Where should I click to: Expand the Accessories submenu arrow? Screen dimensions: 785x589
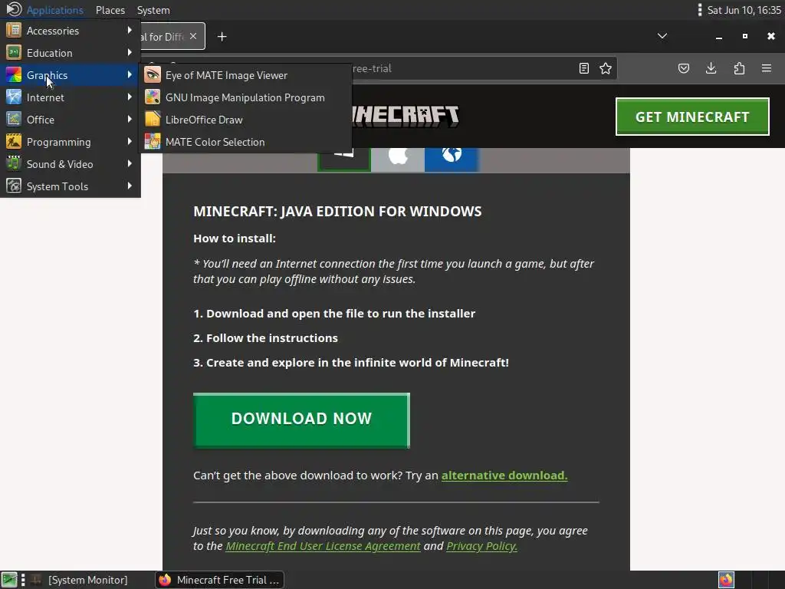(x=130, y=30)
